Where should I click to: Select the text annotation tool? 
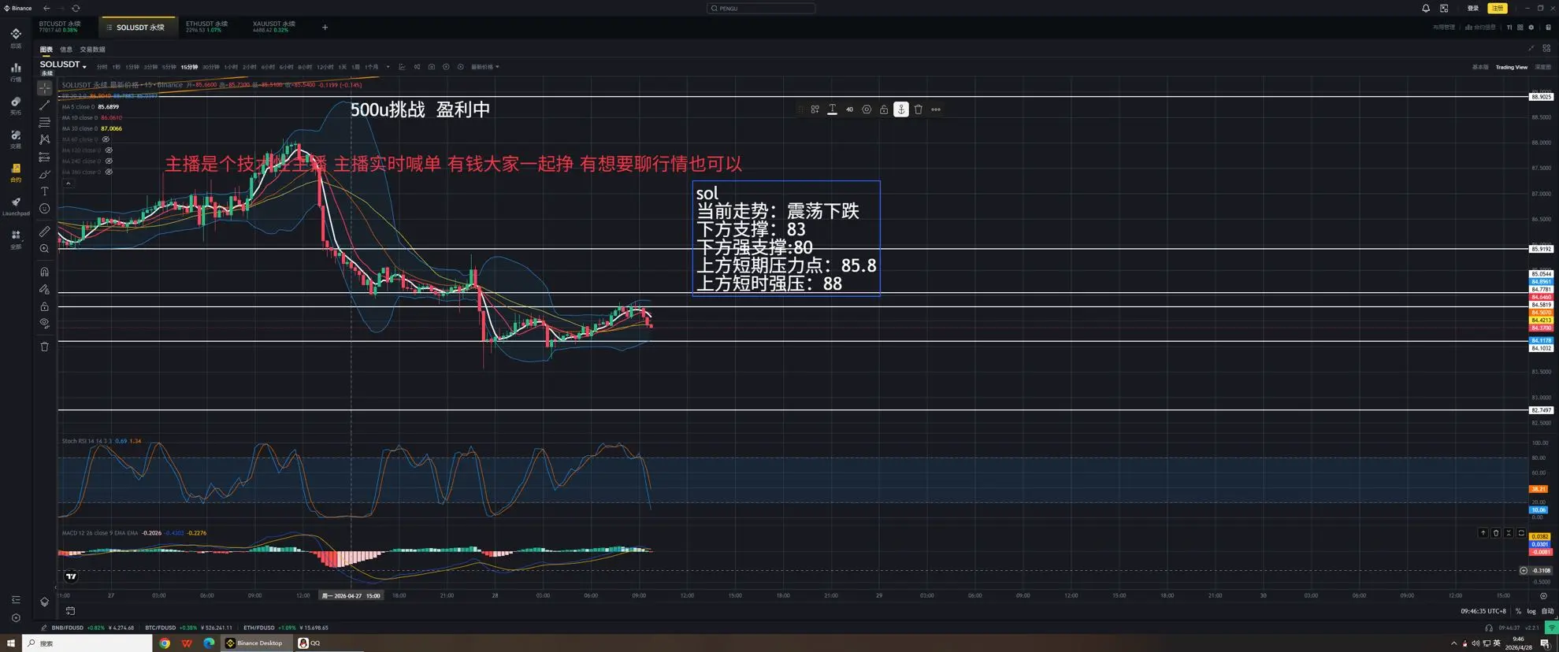click(45, 191)
